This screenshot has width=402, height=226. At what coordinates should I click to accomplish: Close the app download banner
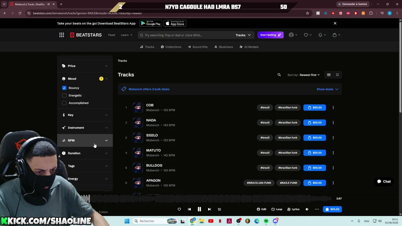[335, 23]
